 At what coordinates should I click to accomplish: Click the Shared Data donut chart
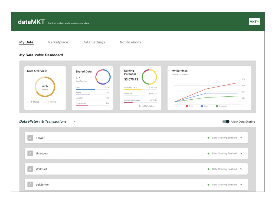point(103,77)
